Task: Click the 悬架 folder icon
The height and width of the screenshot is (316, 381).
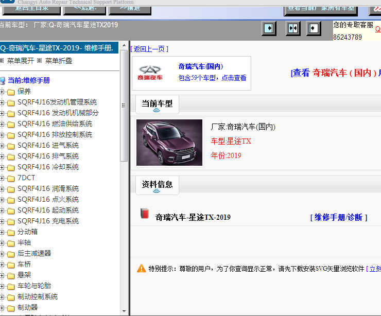Action: click(x=11, y=276)
